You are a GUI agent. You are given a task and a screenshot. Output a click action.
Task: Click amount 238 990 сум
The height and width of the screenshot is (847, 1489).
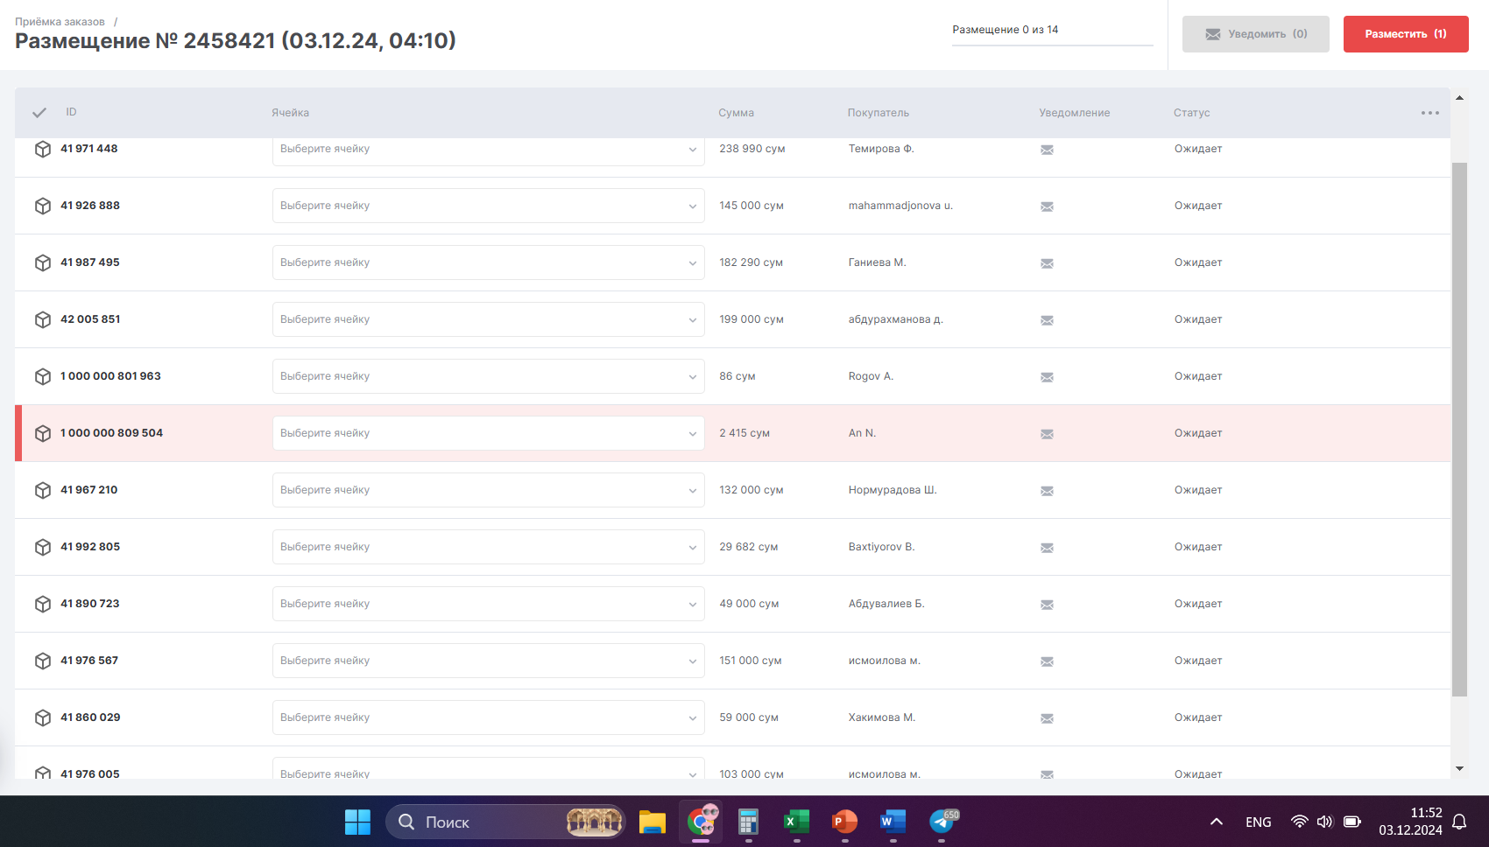(752, 149)
